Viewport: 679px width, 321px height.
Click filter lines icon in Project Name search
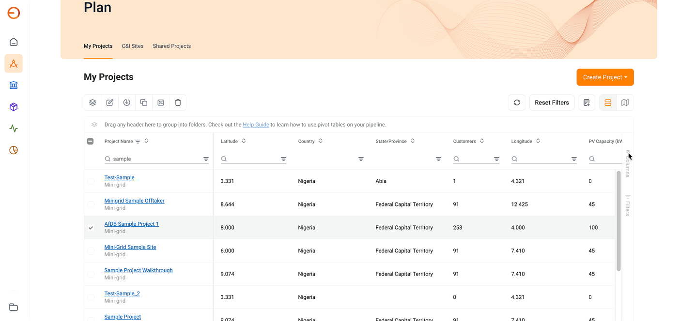[206, 159]
